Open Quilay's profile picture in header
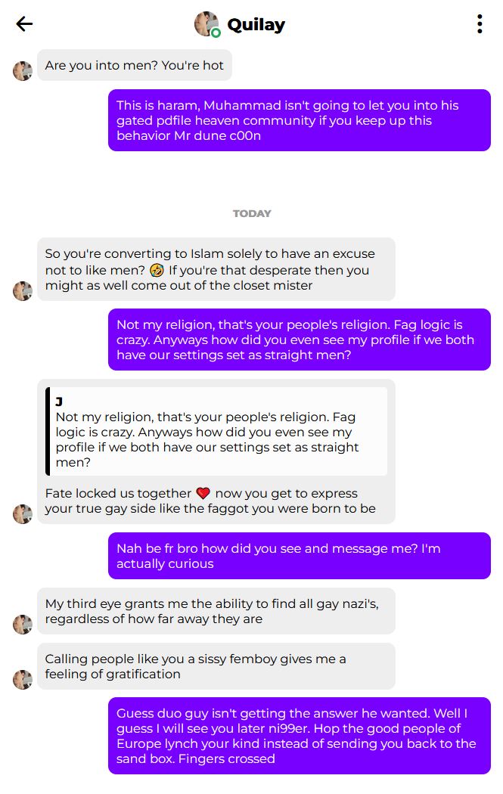 coord(206,23)
